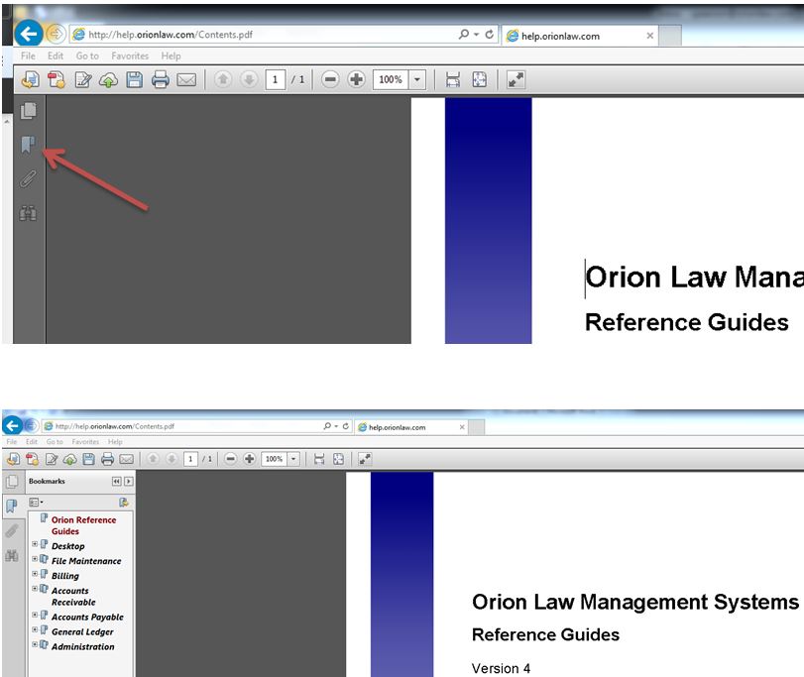Open Desktop bookmark label
The image size is (804, 677).
click(68, 546)
